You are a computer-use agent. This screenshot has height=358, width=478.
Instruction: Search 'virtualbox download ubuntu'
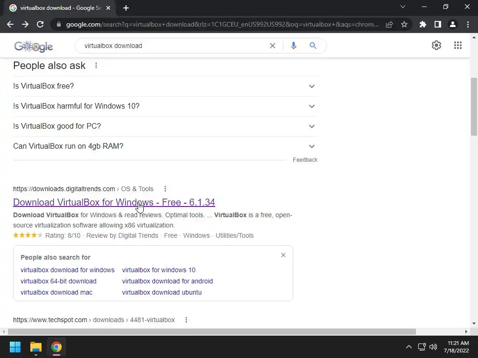162,292
